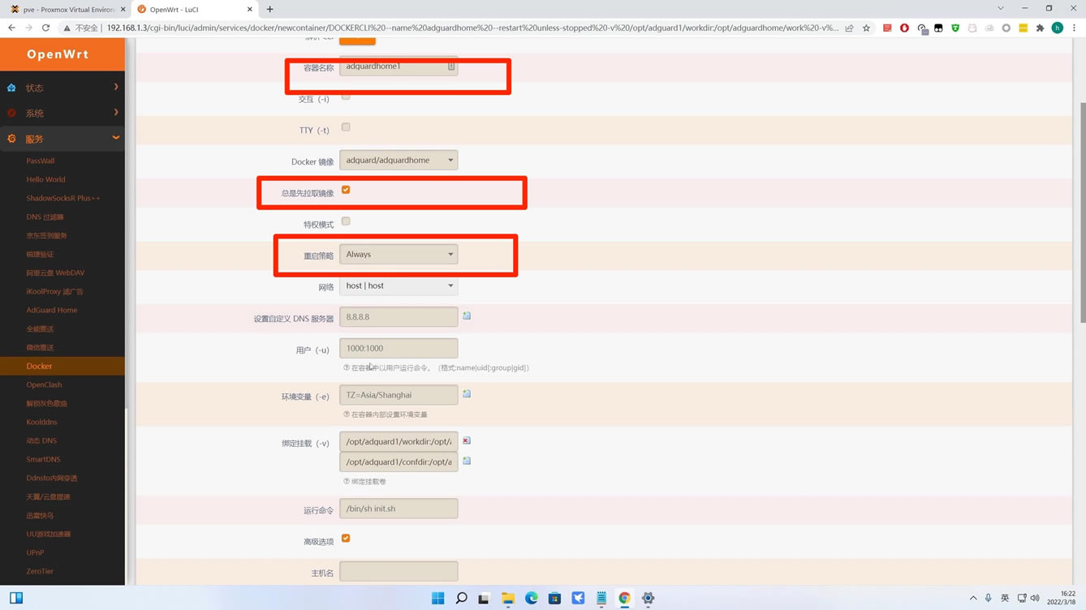
Task: Reload the current page
Action: tap(45, 28)
